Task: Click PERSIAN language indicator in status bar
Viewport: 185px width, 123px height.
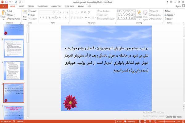Action: tap(20, 121)
